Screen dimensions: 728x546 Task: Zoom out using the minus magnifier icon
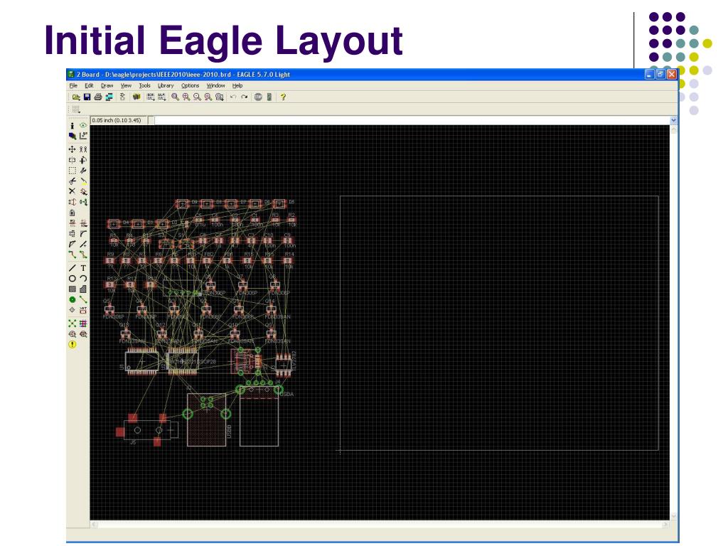pos(198,97)
